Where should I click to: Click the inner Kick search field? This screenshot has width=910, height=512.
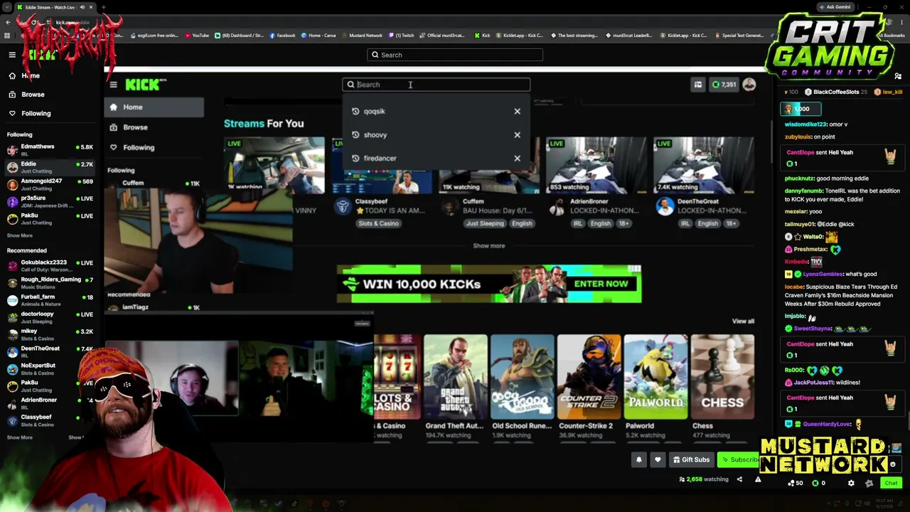coord(436,85)
